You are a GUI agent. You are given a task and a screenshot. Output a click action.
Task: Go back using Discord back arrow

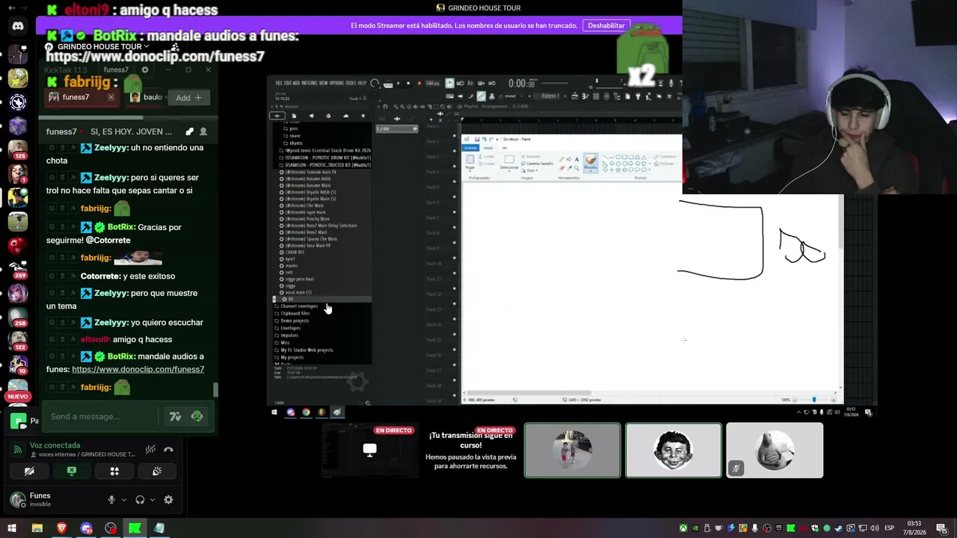pos(11,7)
